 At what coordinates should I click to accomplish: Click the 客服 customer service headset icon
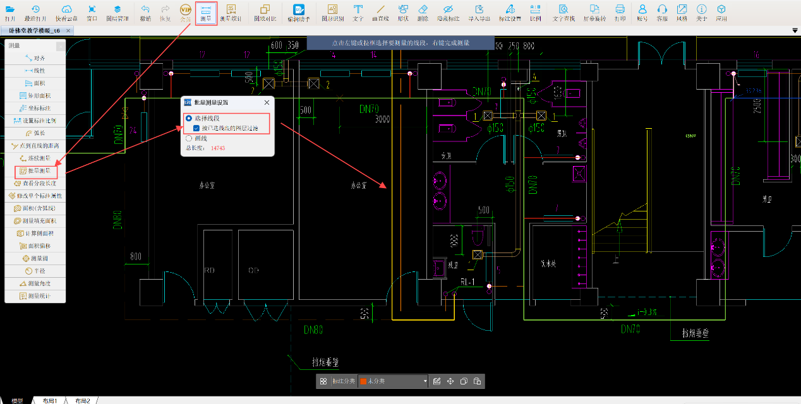pos(661,12)
